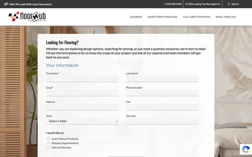The image size is (252, 157).
Task: Focus the City field
Action: 162,107
